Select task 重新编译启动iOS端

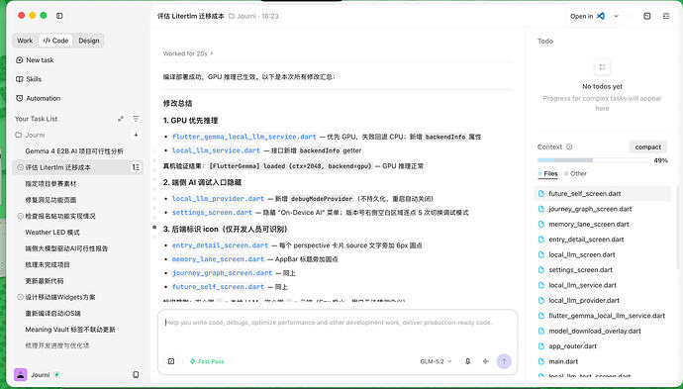coord(52,313)
